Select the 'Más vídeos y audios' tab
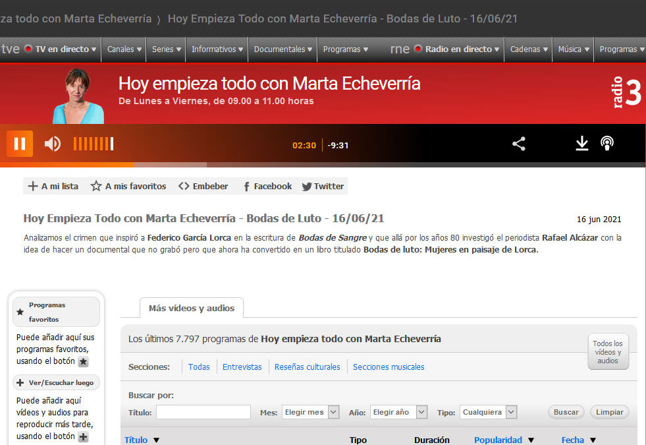The image size is (646, 445). [x=192, y=308]
